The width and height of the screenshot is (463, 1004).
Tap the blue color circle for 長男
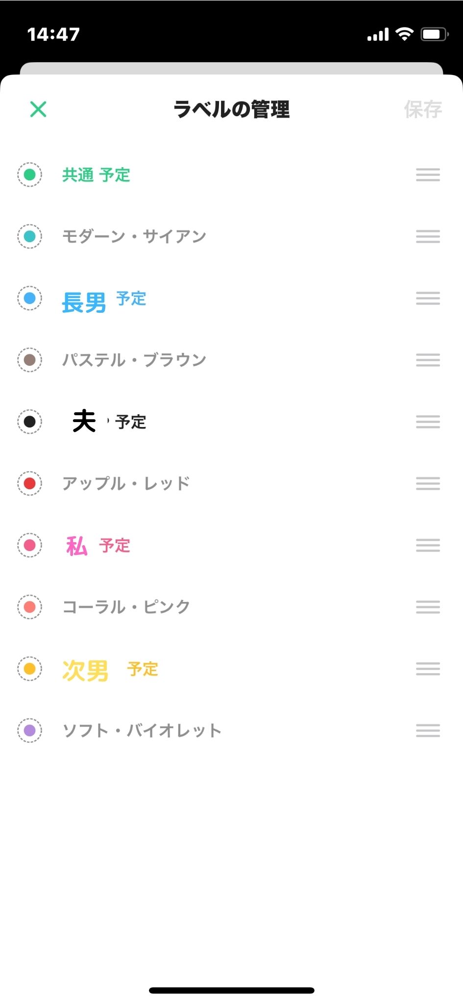(x=30, y=298)
